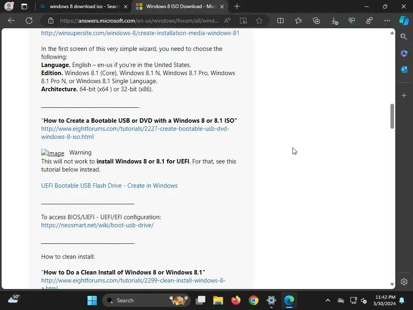Click the 'Warning' label text
This screenshot has width=413, height=310.
(x=80, y=153)
